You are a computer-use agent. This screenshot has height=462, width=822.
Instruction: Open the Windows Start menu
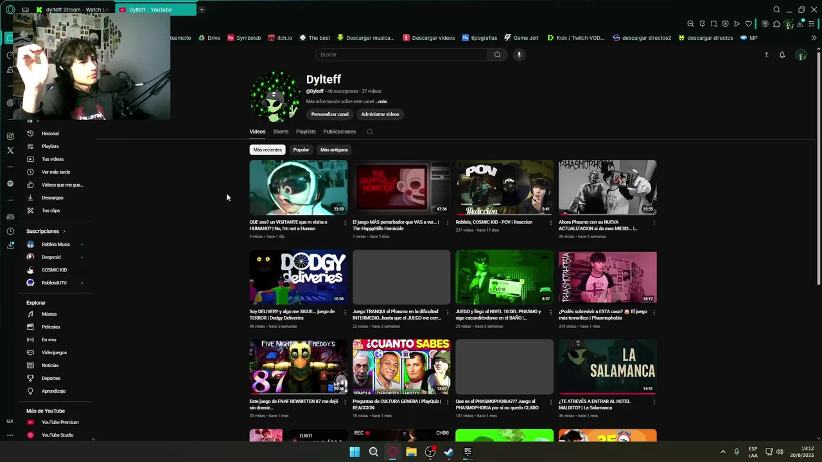point(354,452)
